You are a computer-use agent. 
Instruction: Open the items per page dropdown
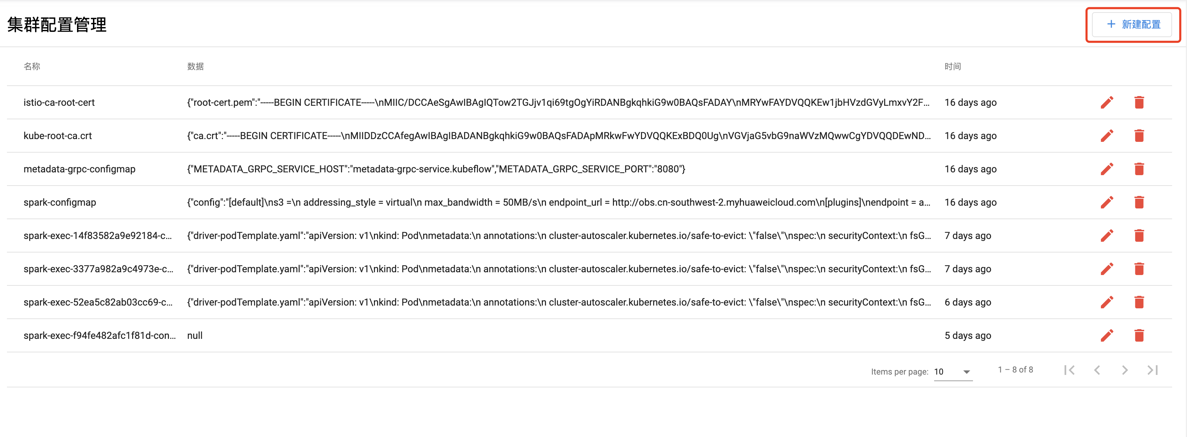coord(953,371)
